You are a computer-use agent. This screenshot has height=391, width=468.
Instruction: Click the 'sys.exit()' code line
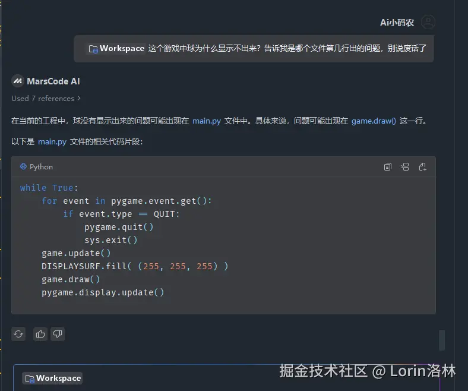click(110, 240)
